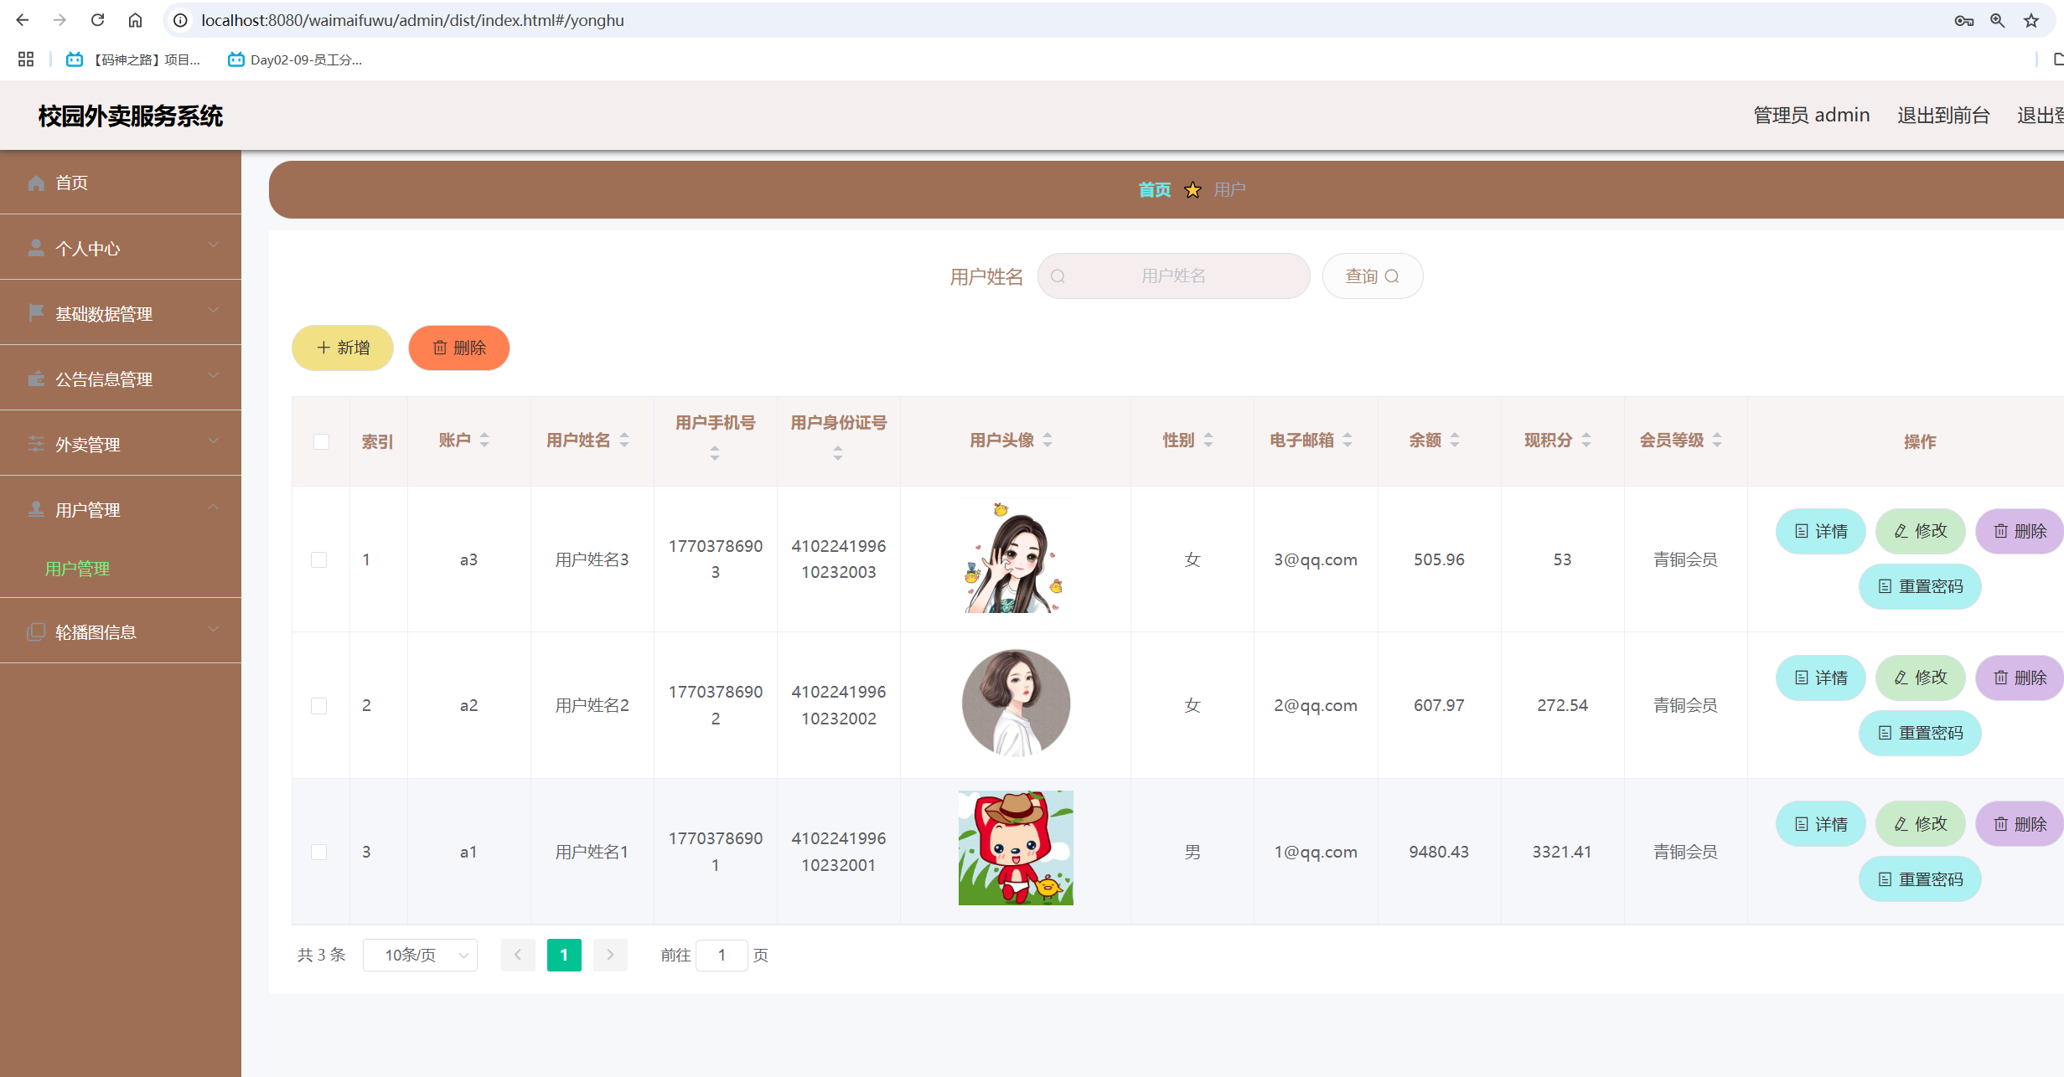Click the browser forward arrow

(x=59, y=20)
